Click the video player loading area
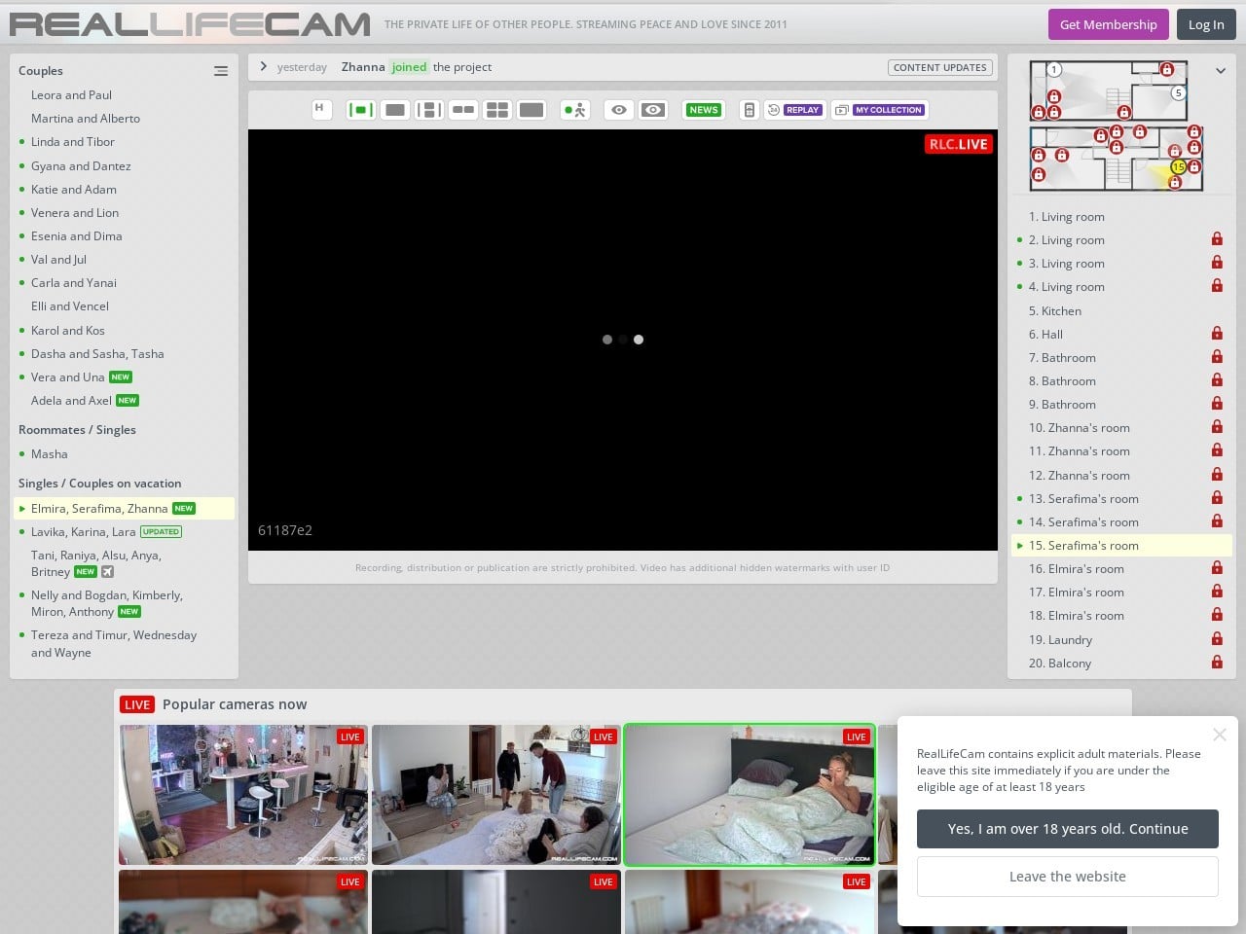This screenshot has width=1246, height=934. (x=623, y=340)
